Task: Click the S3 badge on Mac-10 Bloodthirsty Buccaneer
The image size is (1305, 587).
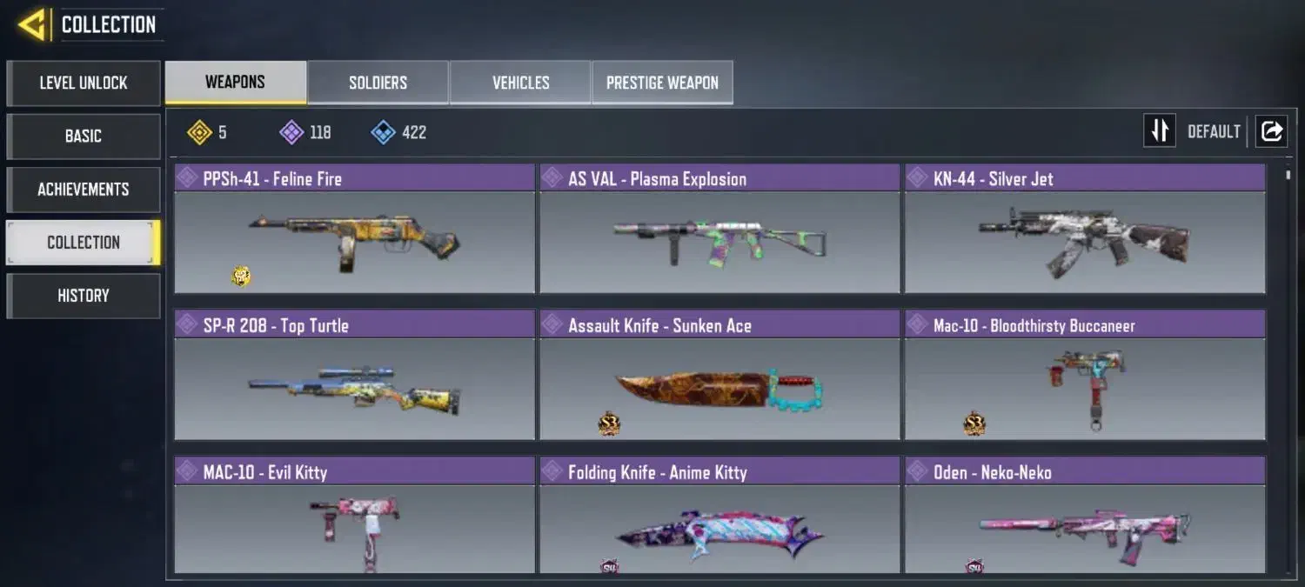Action: [974, 424]
